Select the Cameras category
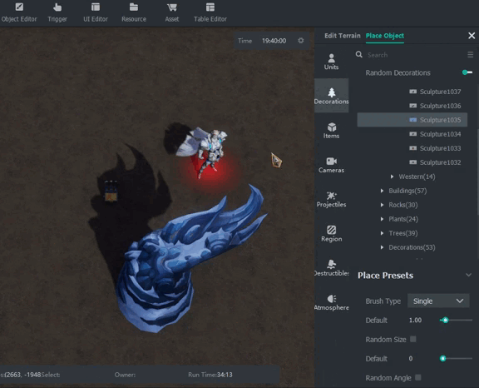Image resolution: width=479 pixels, height=388 pixels. tap(331, 165)
